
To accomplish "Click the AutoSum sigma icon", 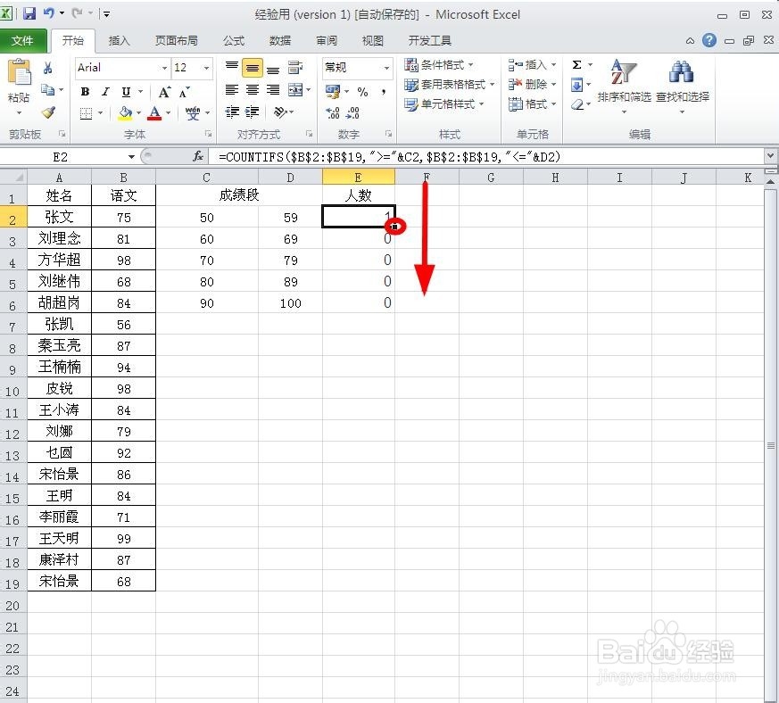I will [576, 65].
